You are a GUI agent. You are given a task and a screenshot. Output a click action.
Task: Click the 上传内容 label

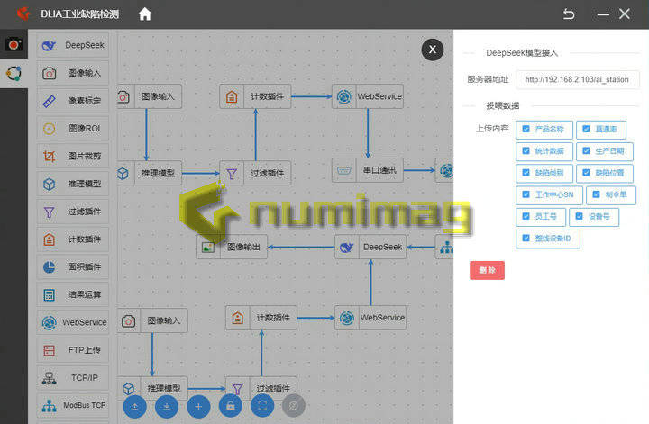click(492, 129)
